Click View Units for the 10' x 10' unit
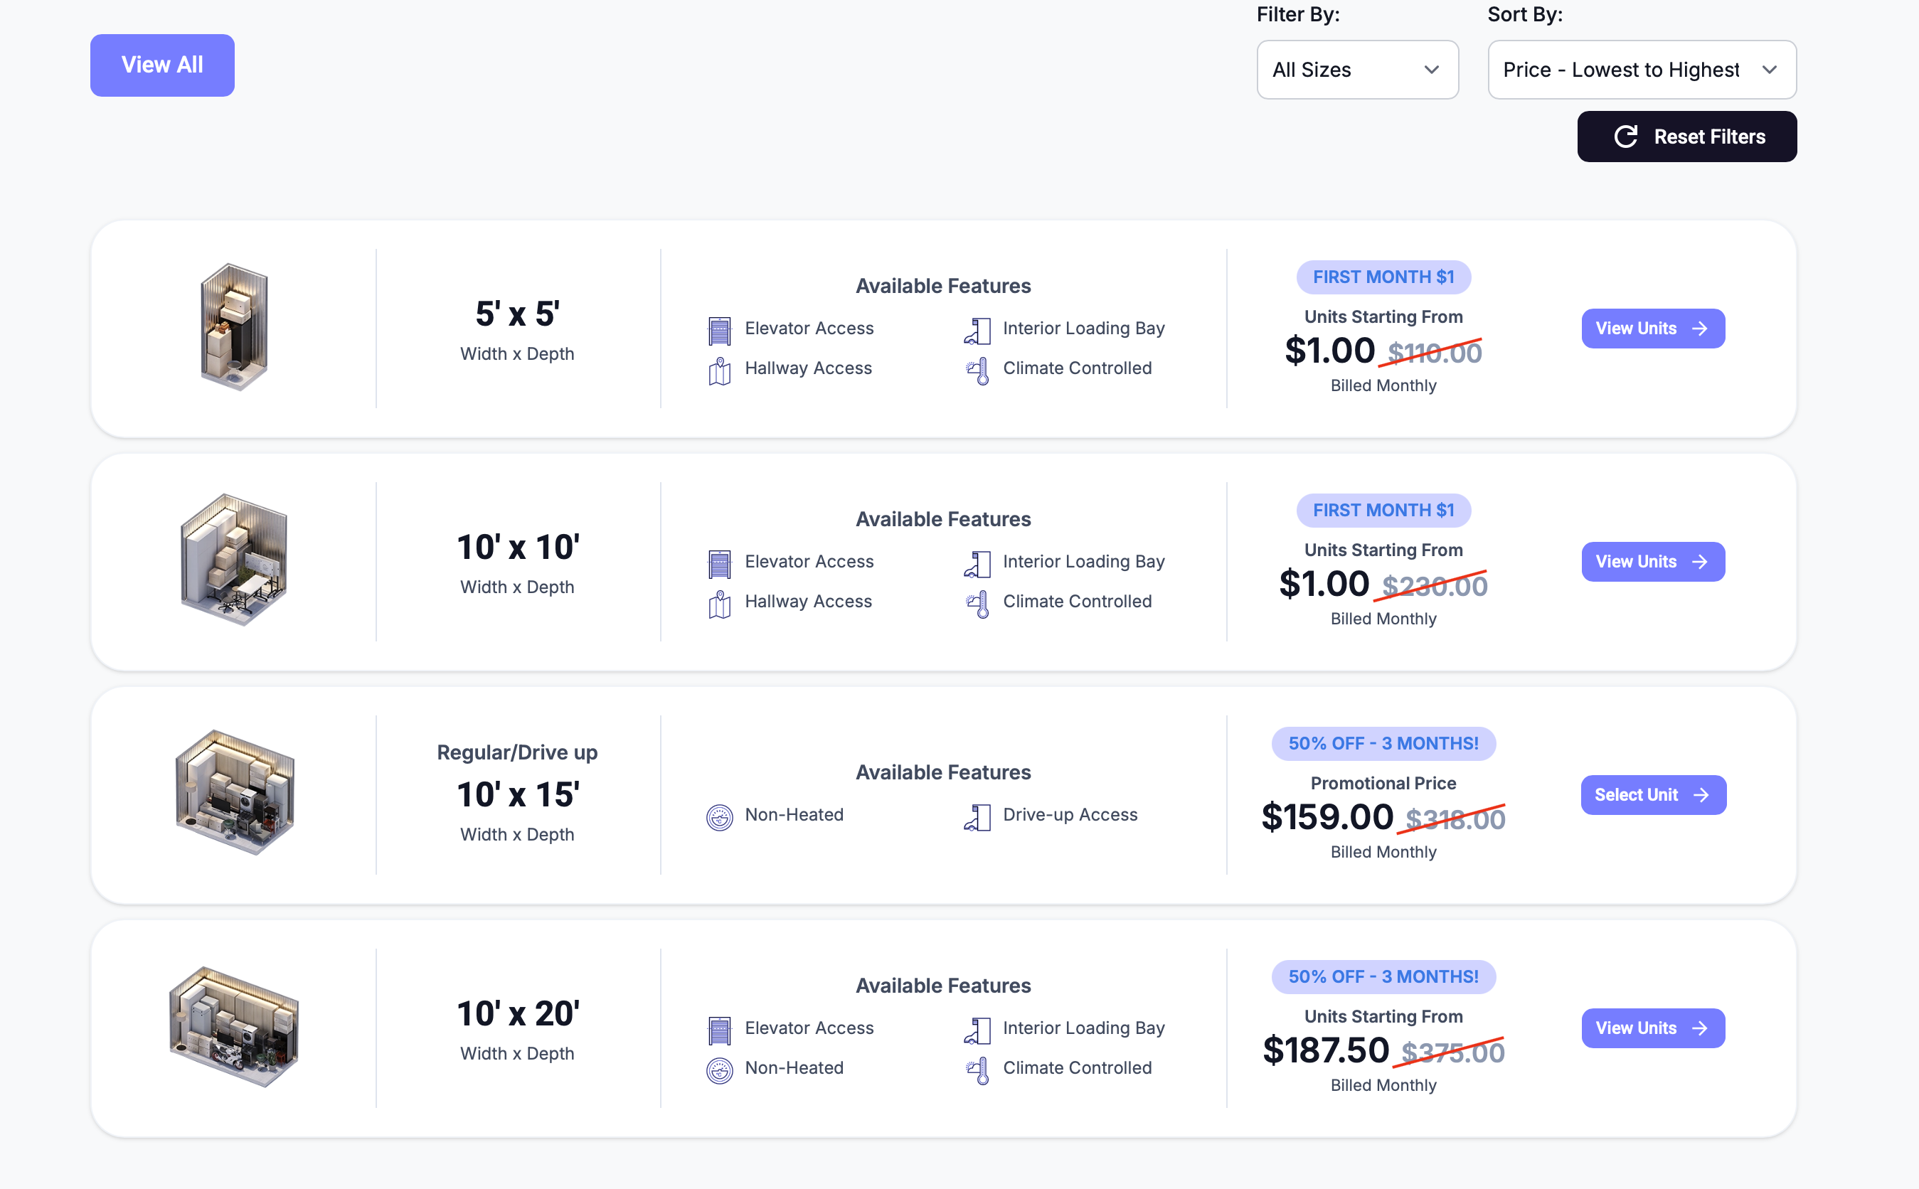Image resolution: width=1919 pixels, height=1189 pixels. click(1652, 562)
